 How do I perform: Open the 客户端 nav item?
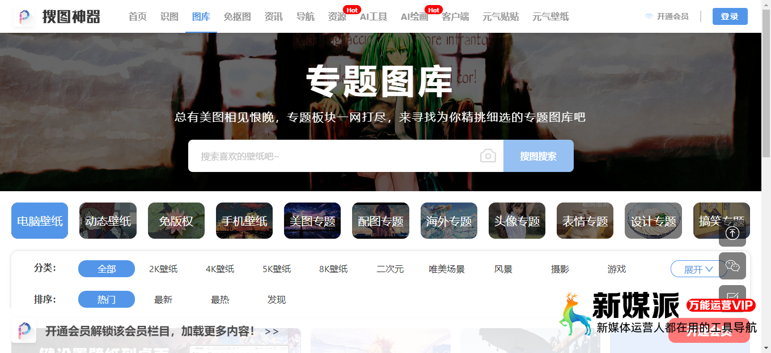coord(455,16)
